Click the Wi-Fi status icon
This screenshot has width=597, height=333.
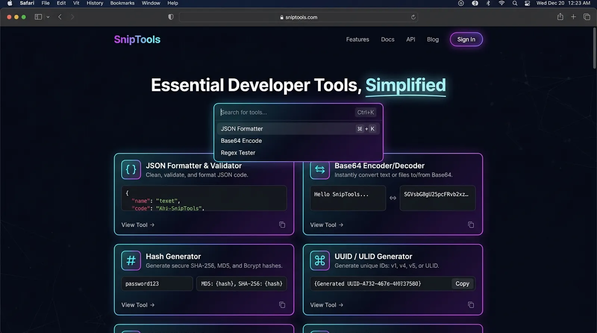pos(501,3)
